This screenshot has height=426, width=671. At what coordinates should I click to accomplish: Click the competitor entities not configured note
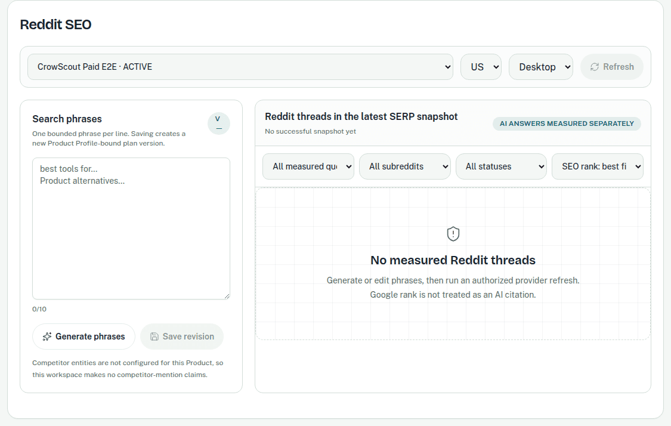(128, 369)
